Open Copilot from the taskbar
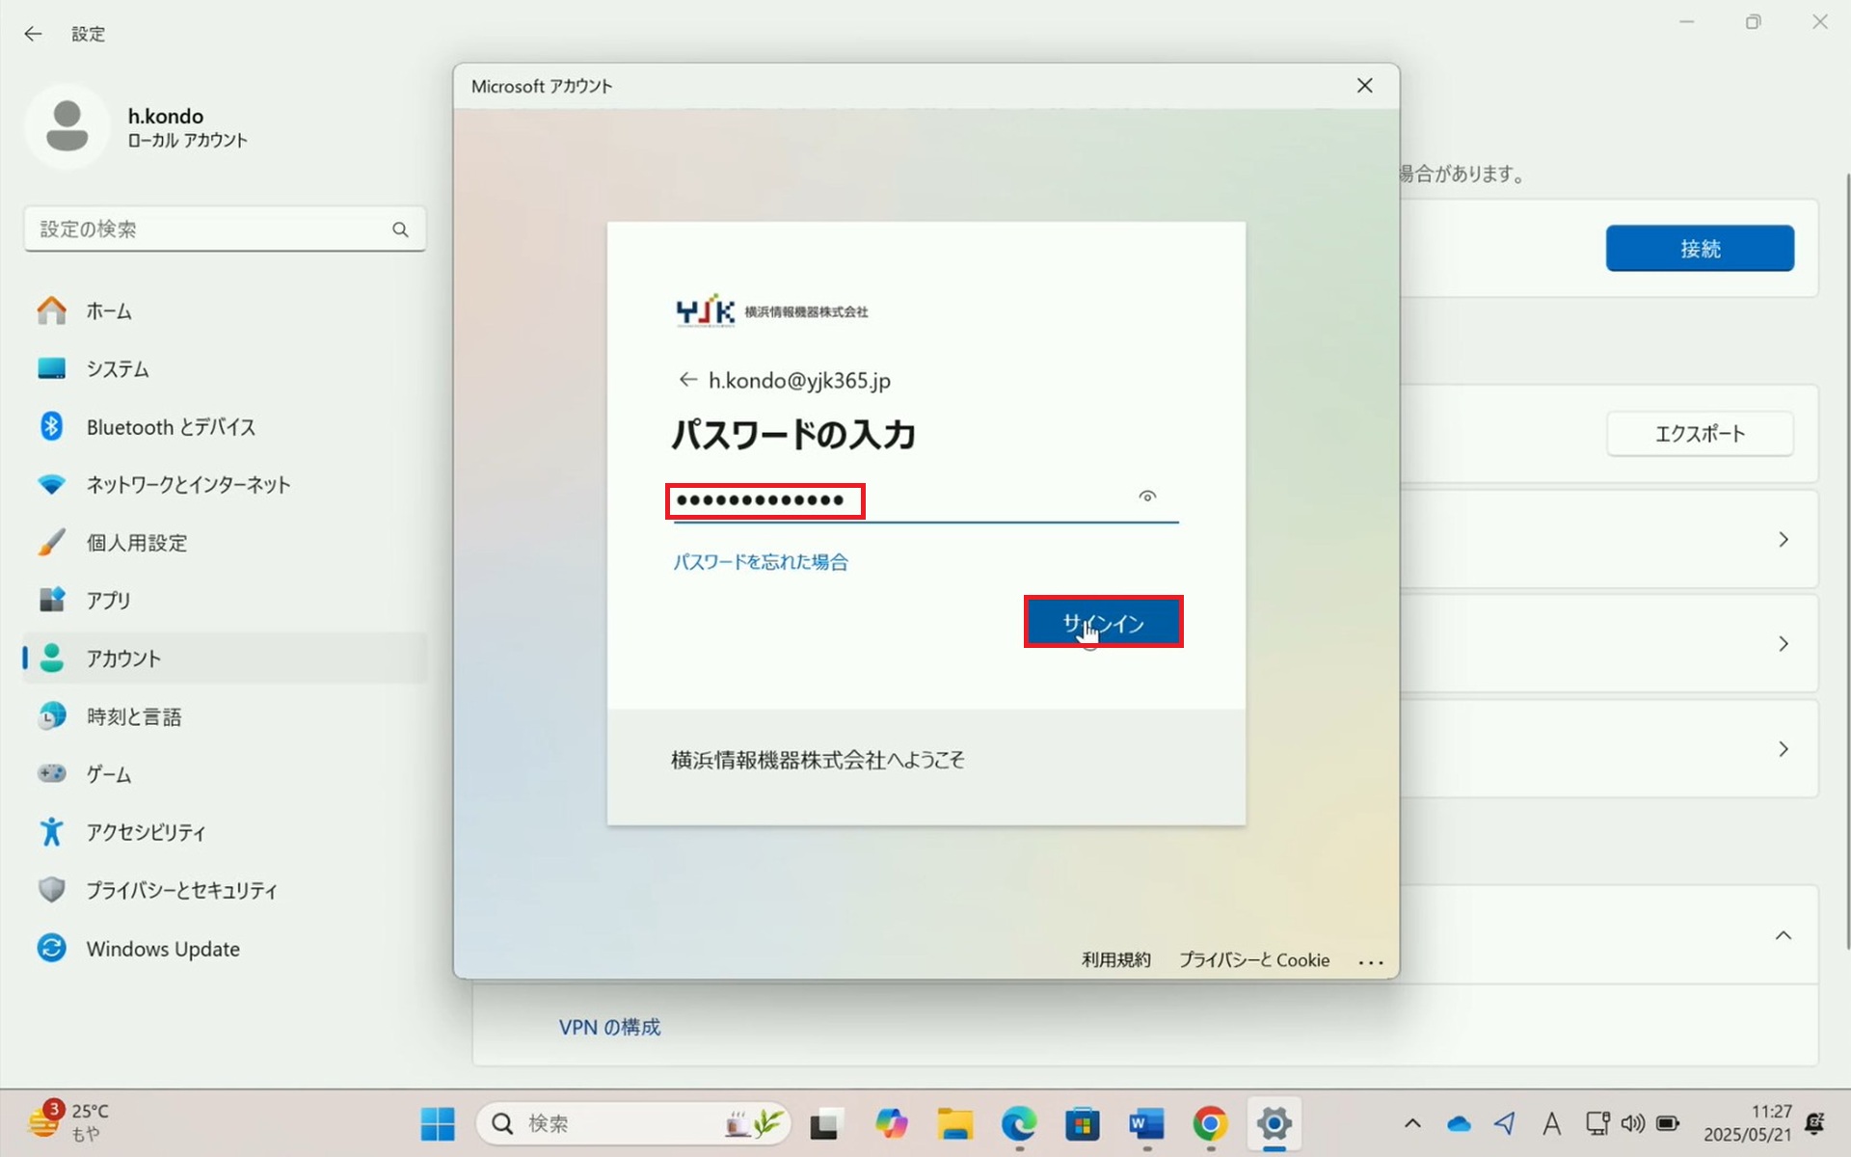 (x=891, y=1123)
